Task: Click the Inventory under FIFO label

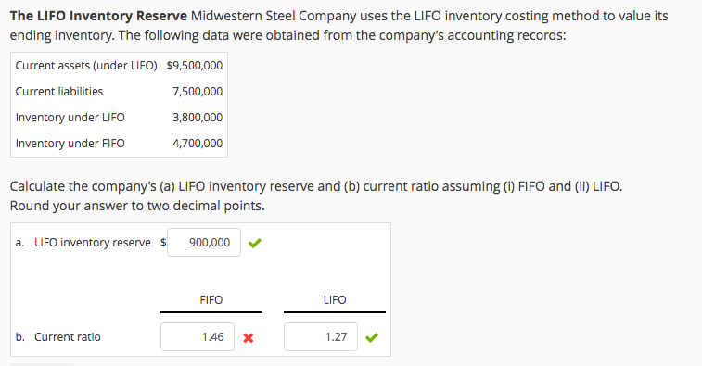Action: coord(70,144)
